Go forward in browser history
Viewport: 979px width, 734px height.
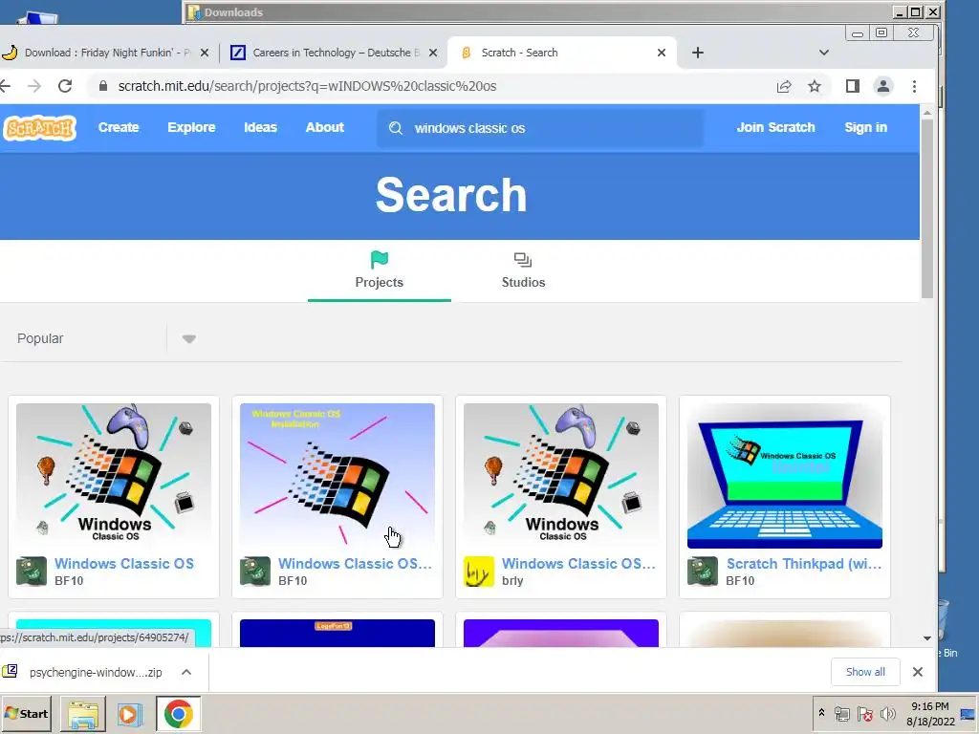[x=35, y=86]
